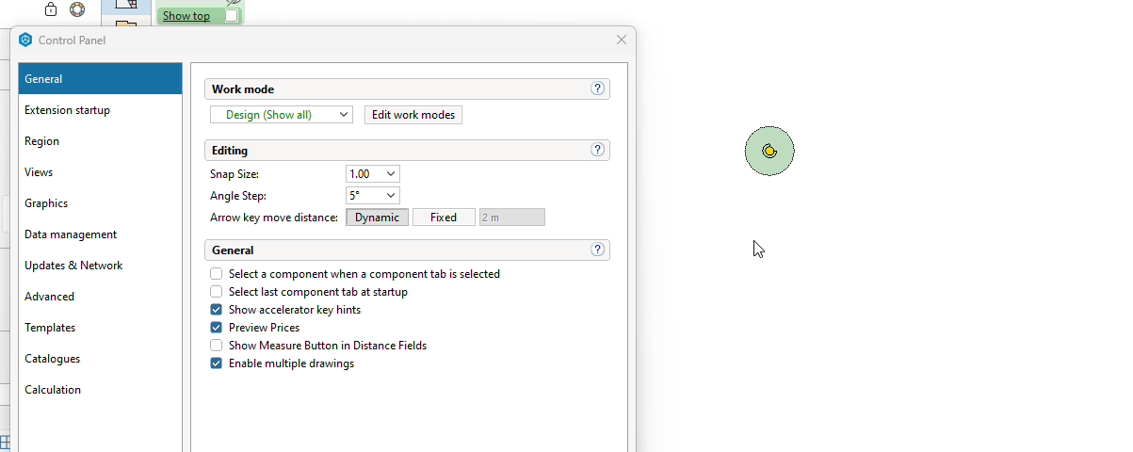Click the lock icon at top

click(x=51, y=9)
